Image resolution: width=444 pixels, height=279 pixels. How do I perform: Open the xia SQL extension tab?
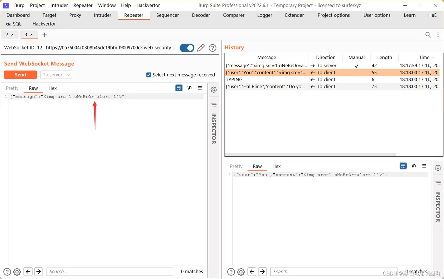pyautogui.click(x=13, y=24)
